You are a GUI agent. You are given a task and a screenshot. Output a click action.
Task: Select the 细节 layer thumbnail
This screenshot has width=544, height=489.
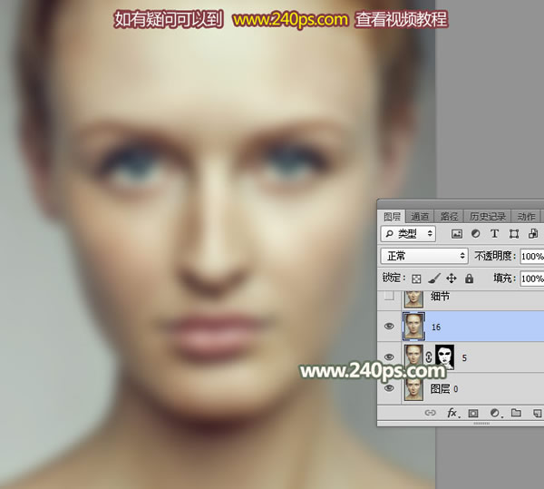click(x=413, y=299)
